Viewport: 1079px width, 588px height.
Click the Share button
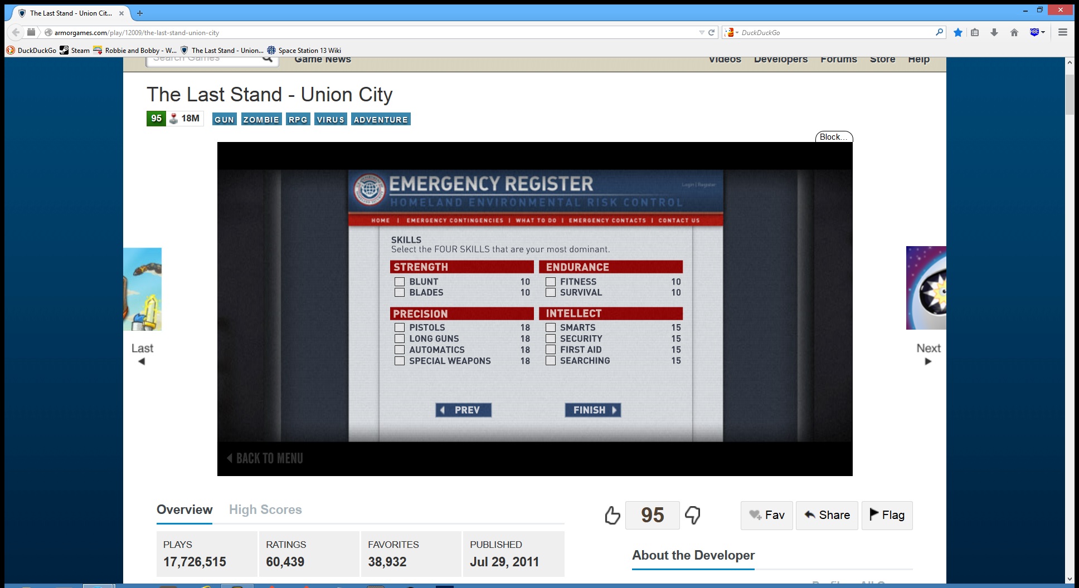[827, 516]
